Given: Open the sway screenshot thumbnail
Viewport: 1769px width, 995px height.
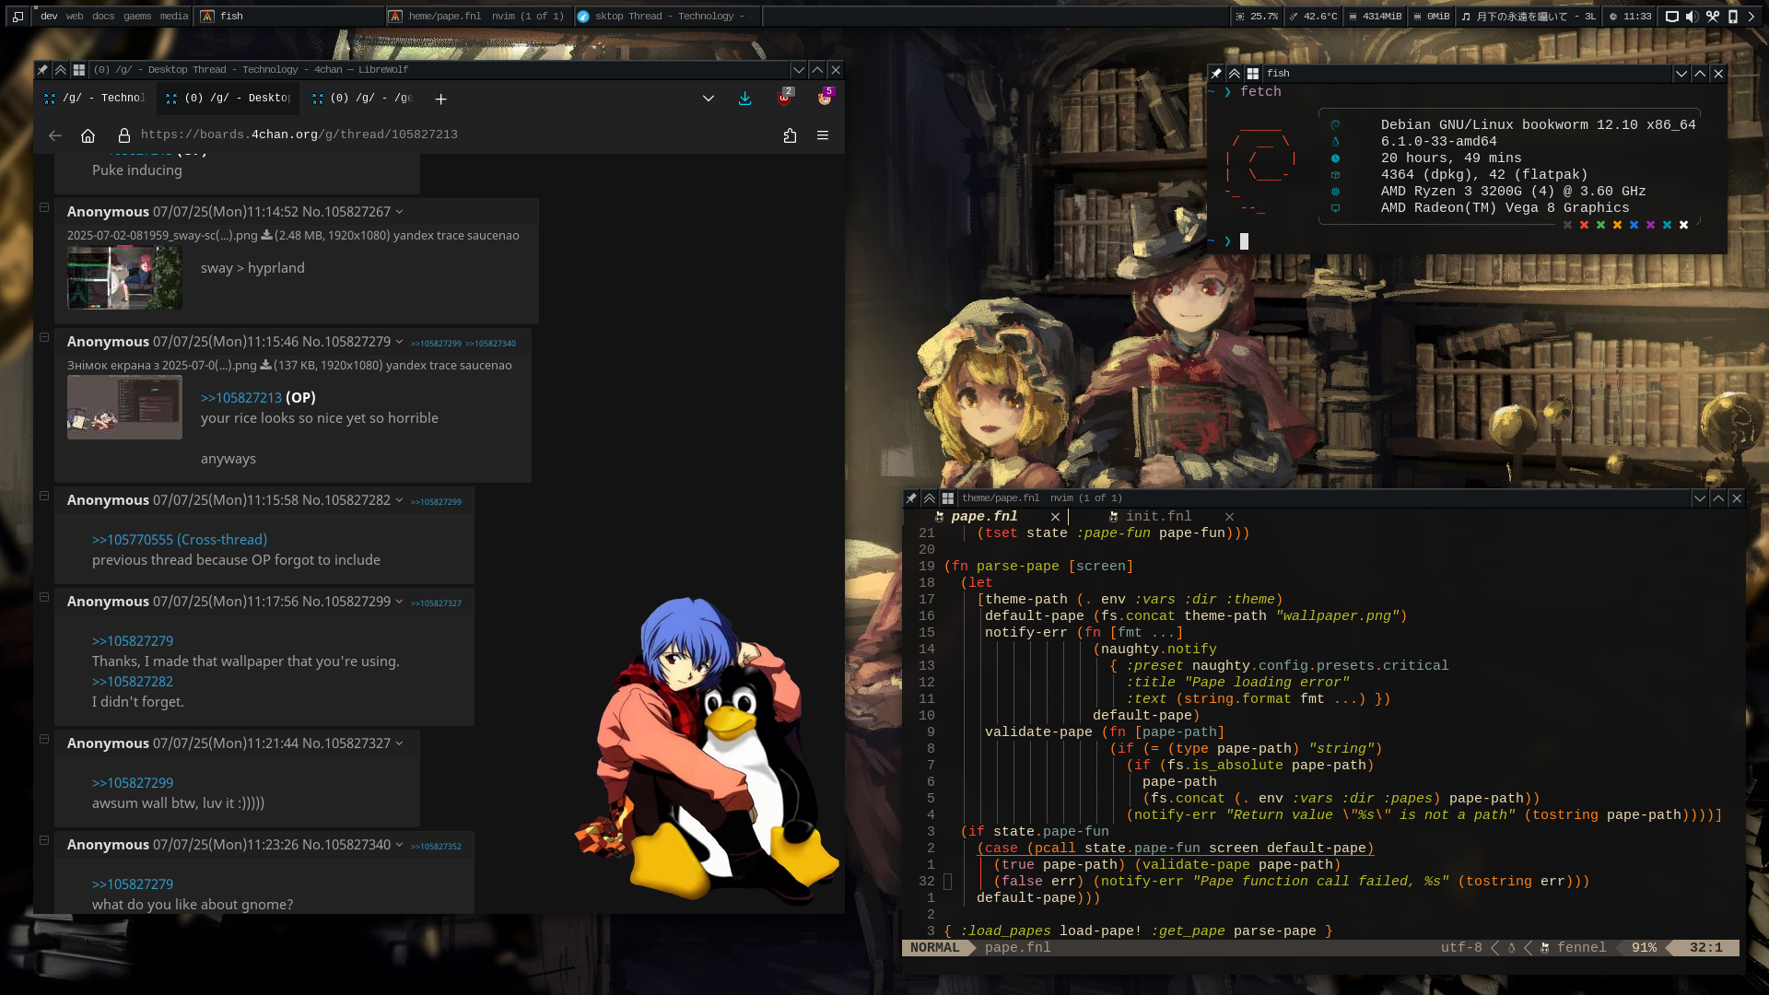Looking at the screenshot, I should pyautogui.click(x=124, y=278).
